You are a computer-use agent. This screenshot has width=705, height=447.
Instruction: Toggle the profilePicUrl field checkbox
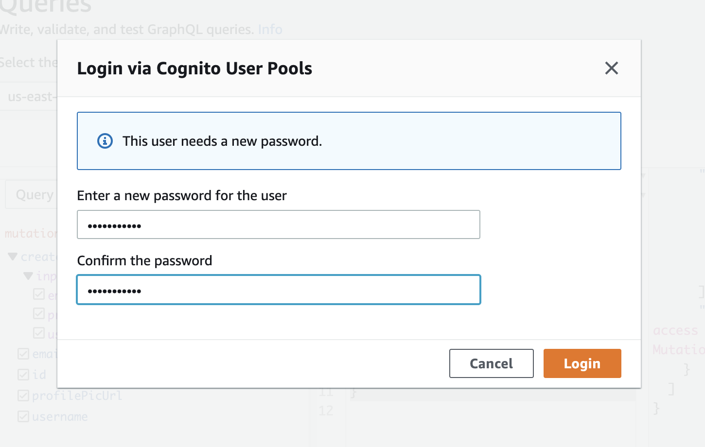tap(23, 395)
